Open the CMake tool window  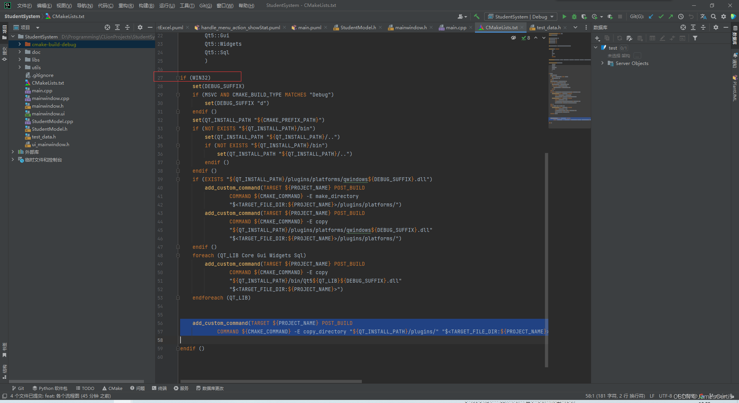pos(112,388)
